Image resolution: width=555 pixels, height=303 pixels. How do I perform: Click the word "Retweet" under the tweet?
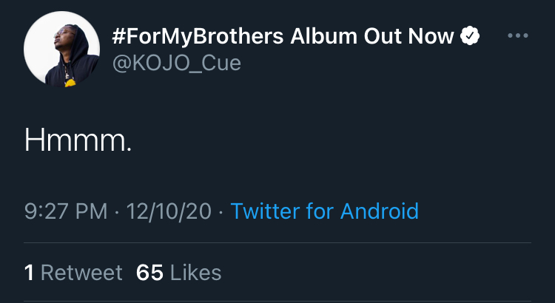[x=81, y=273]
